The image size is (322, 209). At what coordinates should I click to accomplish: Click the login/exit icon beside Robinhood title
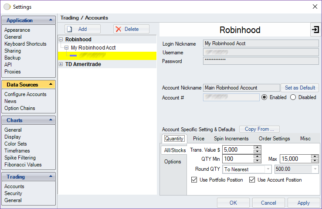pos(315,30)
